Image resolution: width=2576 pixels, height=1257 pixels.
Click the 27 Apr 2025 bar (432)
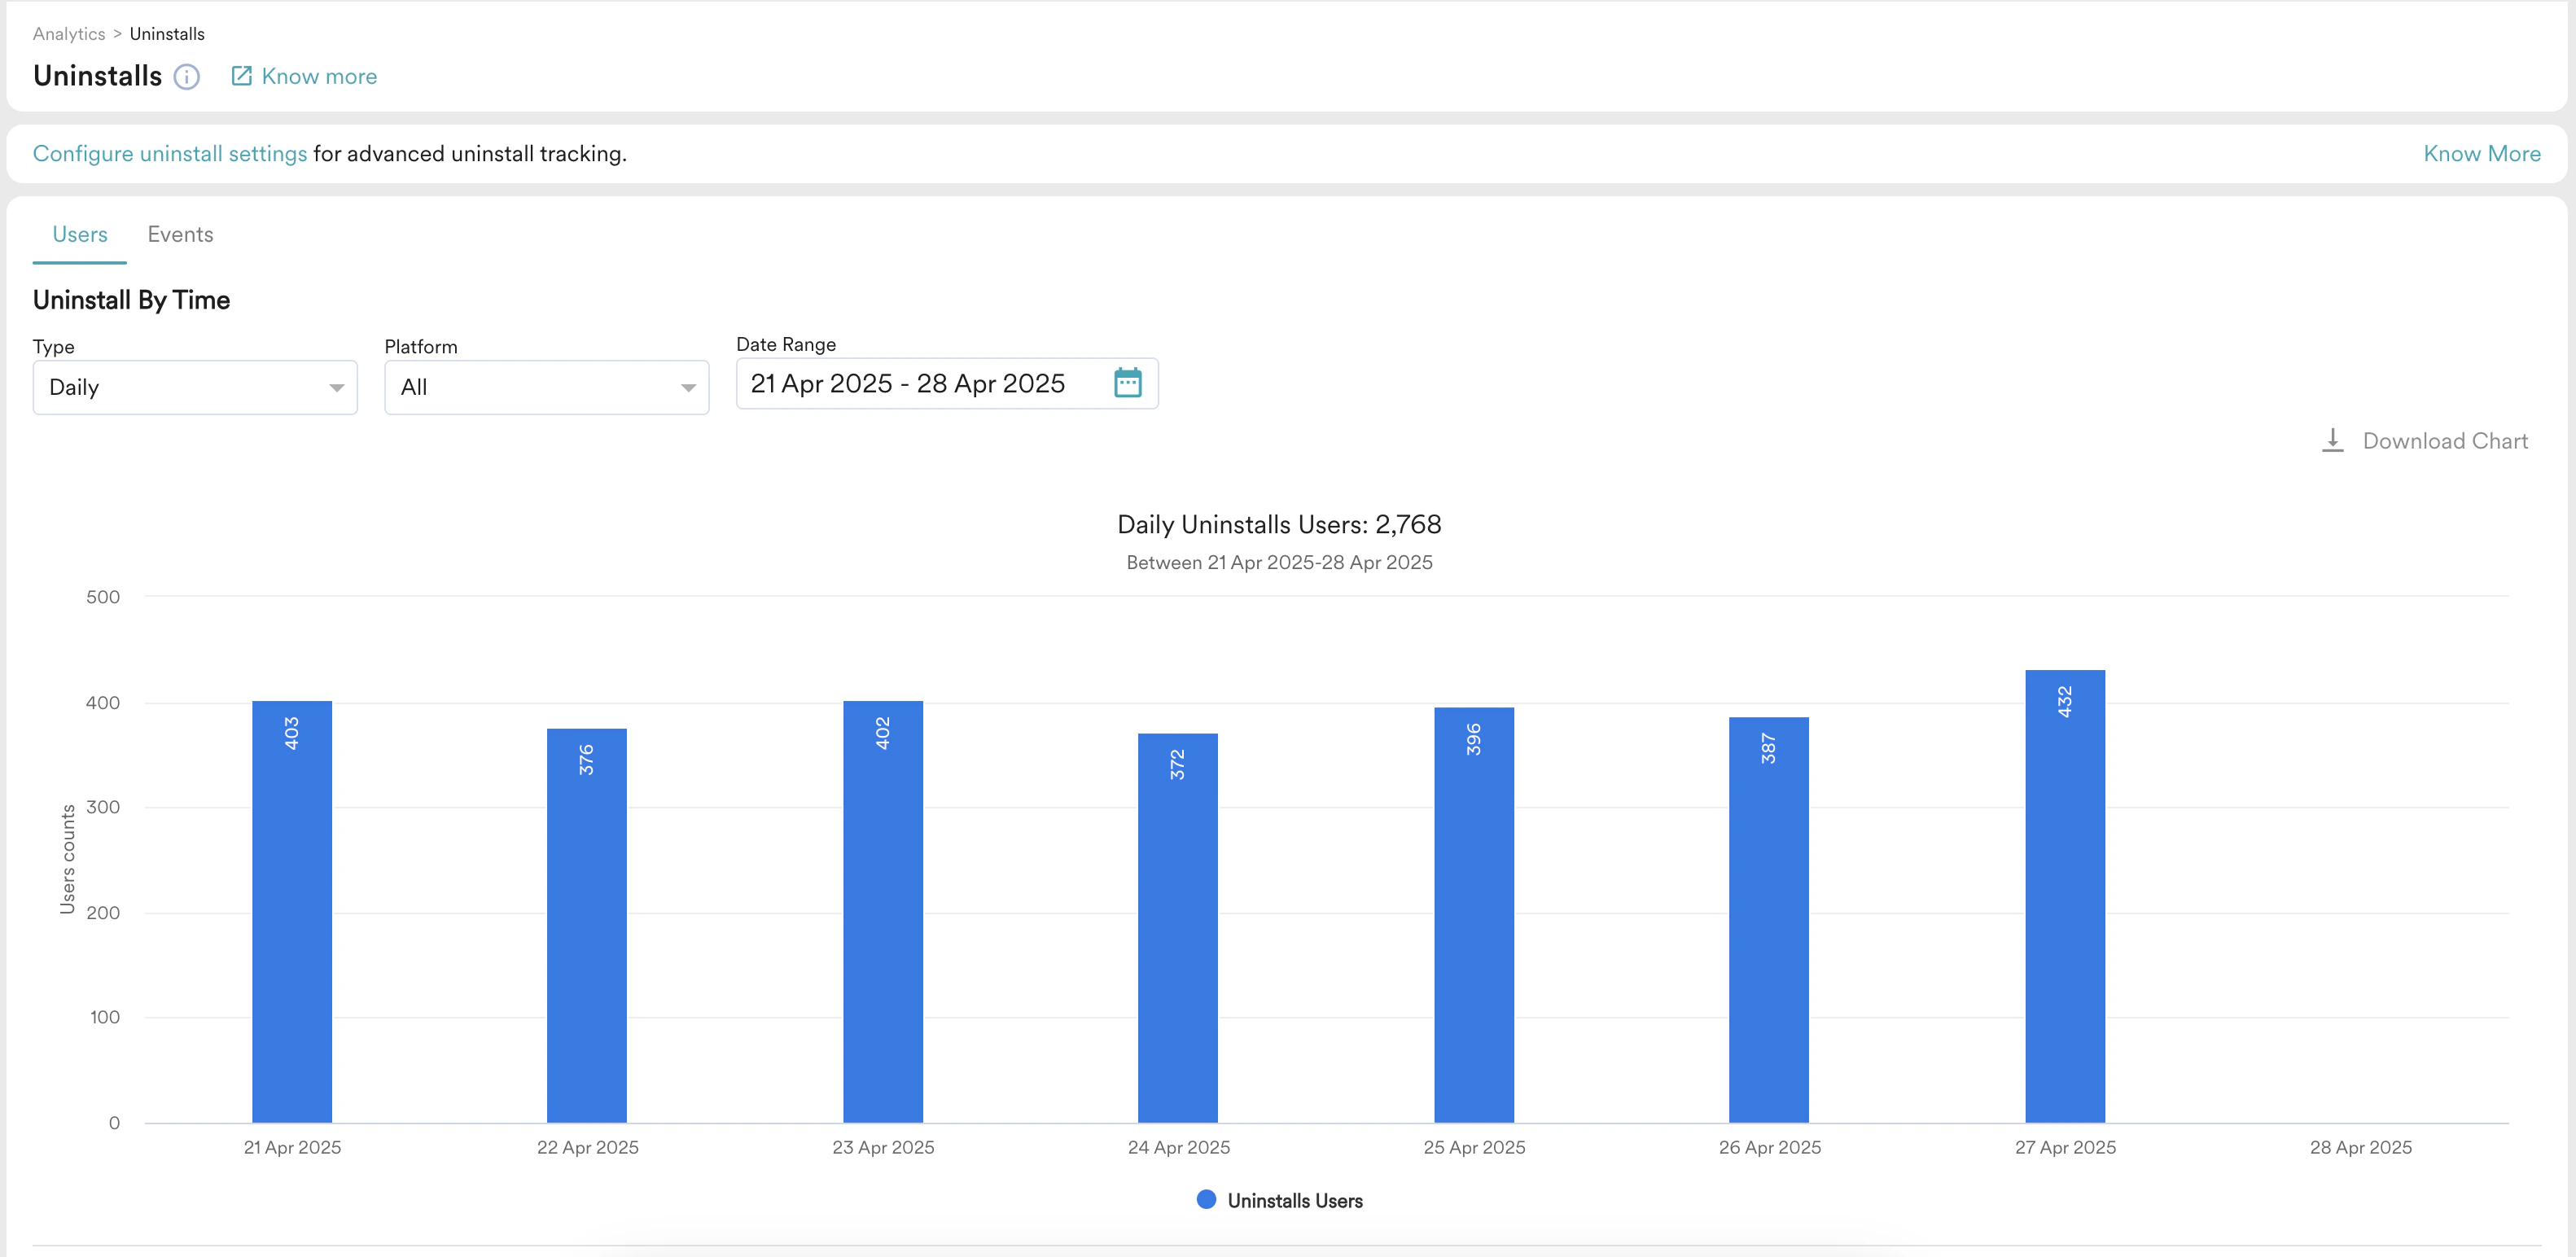click(2064, 900)
